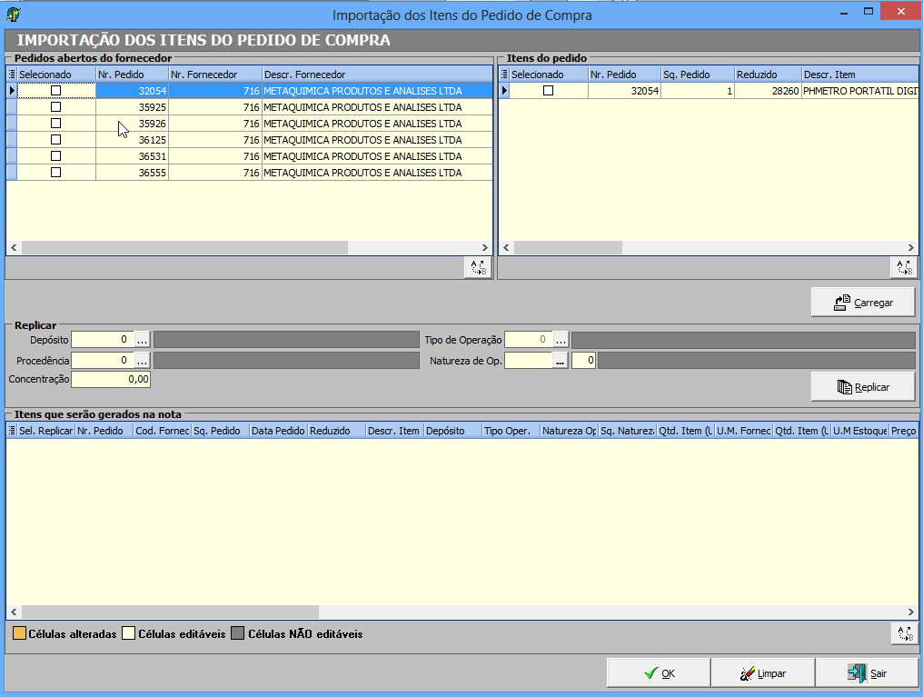Sort by the Nr. Pedido column in Pedidos abertos
The image size is (923, 697).
pyautogui.click(x=132, y=75)
